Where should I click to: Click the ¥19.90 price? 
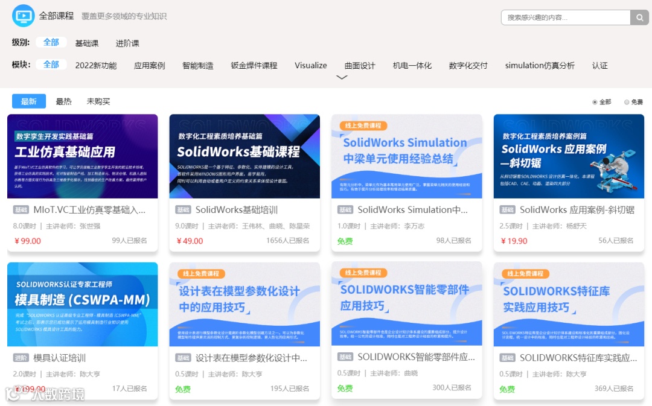tap(514, 241)
